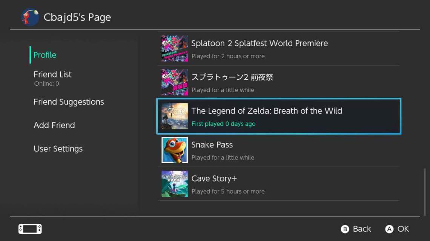The width and height of the screenshot is (430, 241).
Task: Select the highlighted Zelda Breath of the Wild row
Action: pyautogui.click(x=279, y=116)
